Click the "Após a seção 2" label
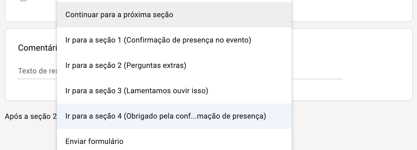Screen dimensions: 417x150 point(30,116)
